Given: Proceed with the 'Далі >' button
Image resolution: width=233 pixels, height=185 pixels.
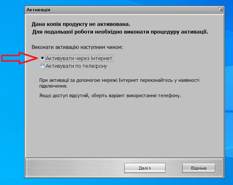Looking at the screenshot, I should (x=145, y=168).
